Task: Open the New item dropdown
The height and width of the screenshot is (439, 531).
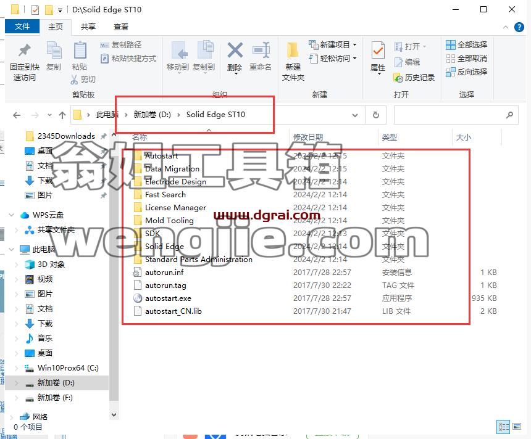Action: [x=333, y=44]
